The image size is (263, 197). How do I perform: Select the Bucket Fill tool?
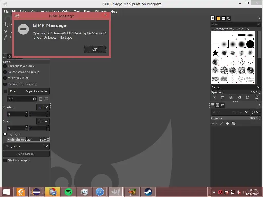[6, 31]
